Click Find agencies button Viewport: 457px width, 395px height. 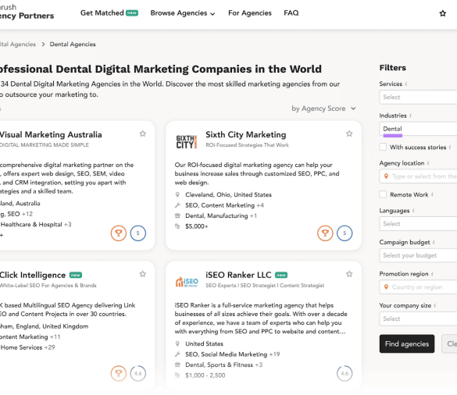click(407, 344)
